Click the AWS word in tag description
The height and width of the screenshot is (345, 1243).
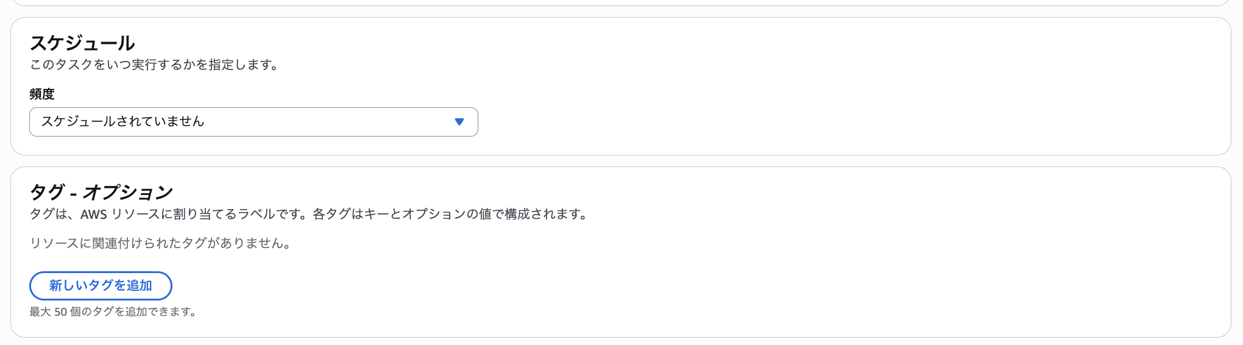pyautogui.click(x=93, y=215)
